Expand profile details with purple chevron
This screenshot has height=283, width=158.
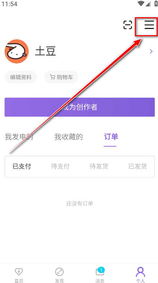[x=151, y=51]
